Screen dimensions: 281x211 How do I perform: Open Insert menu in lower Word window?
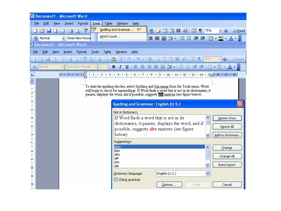68,52
